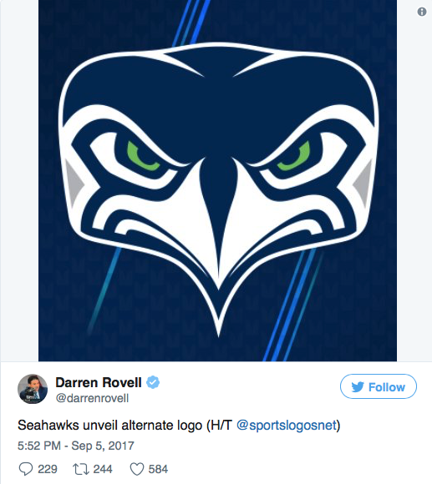Click the info icon above the tweet
Screen dimensions: 432x484
click(x=421, y=12)
